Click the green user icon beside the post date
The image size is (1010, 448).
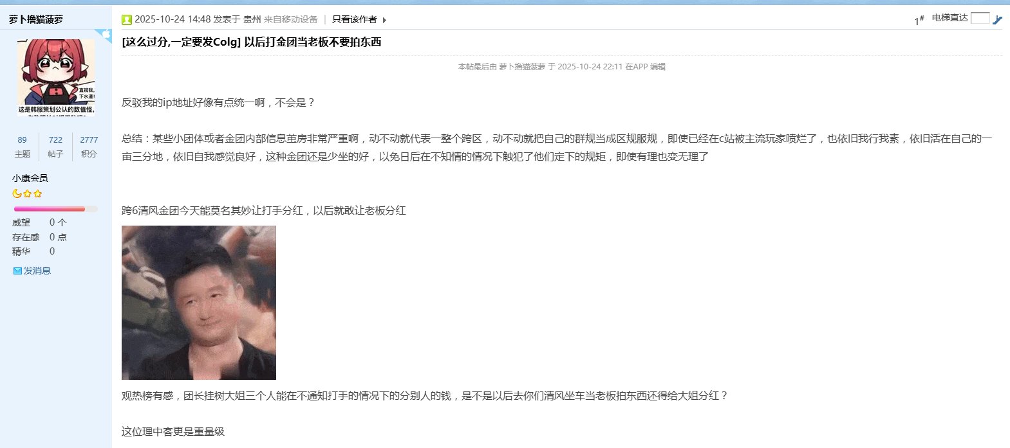[127, 20]
